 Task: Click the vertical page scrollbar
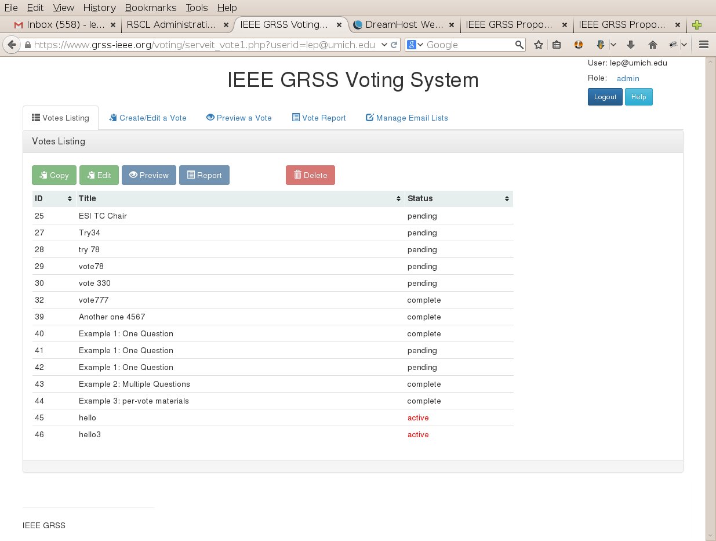point(710,298)
